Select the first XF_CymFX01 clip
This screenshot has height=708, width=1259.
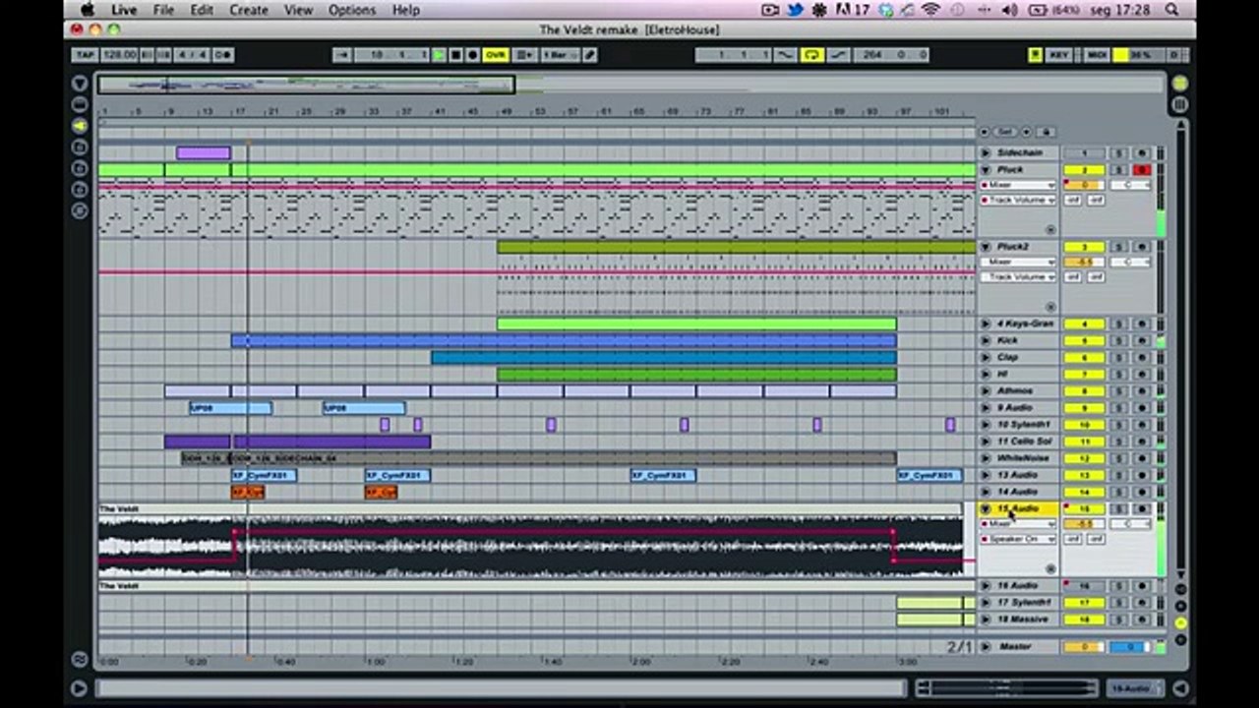264,476
